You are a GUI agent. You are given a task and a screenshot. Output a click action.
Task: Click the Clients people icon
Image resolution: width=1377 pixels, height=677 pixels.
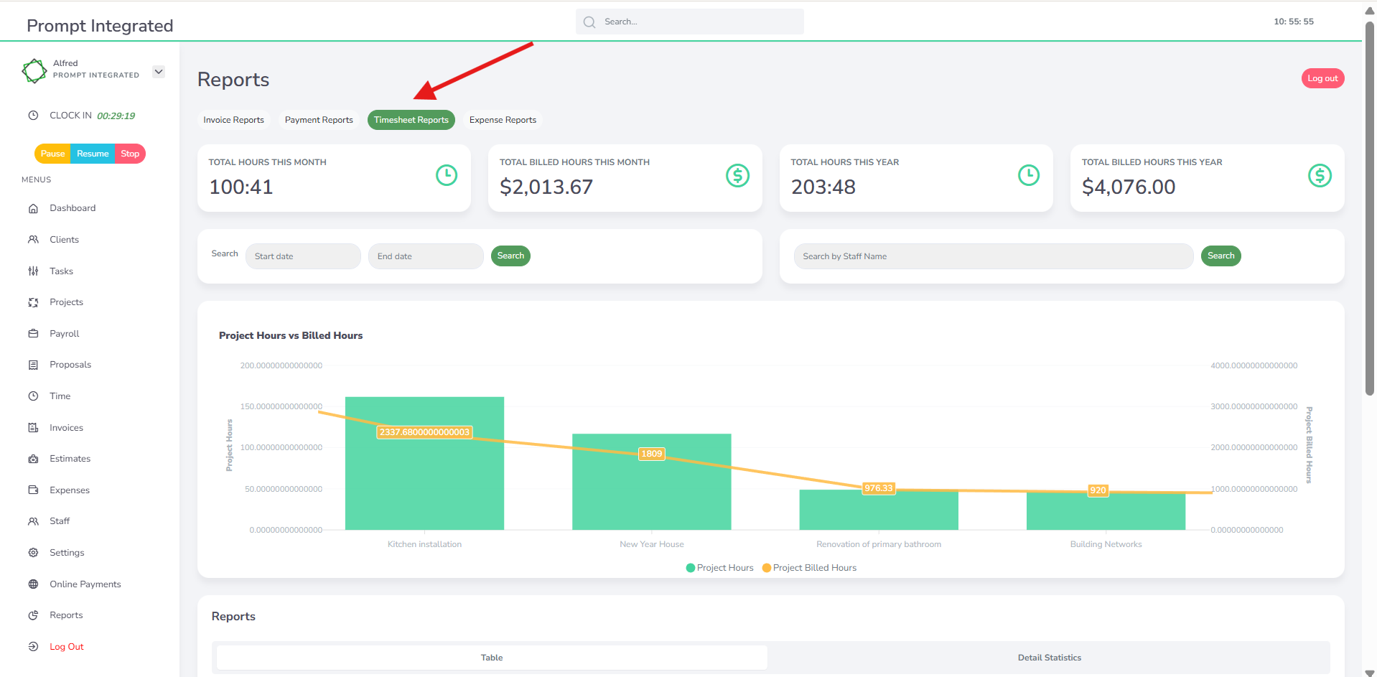pos(33,240)
